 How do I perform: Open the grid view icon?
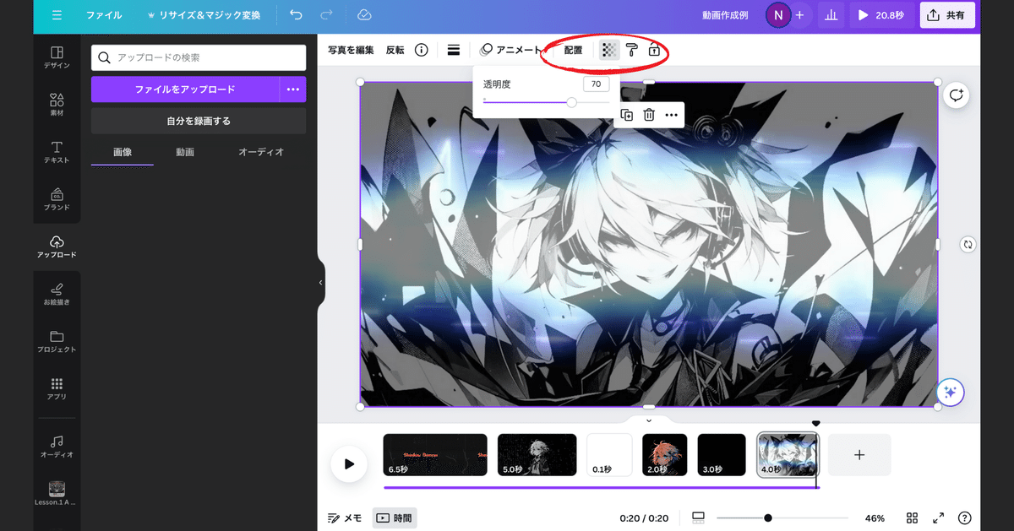coord(913,517)
